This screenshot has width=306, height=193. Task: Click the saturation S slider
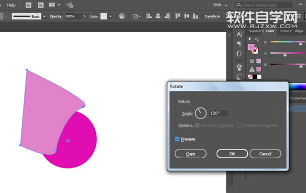click(287, 53)
